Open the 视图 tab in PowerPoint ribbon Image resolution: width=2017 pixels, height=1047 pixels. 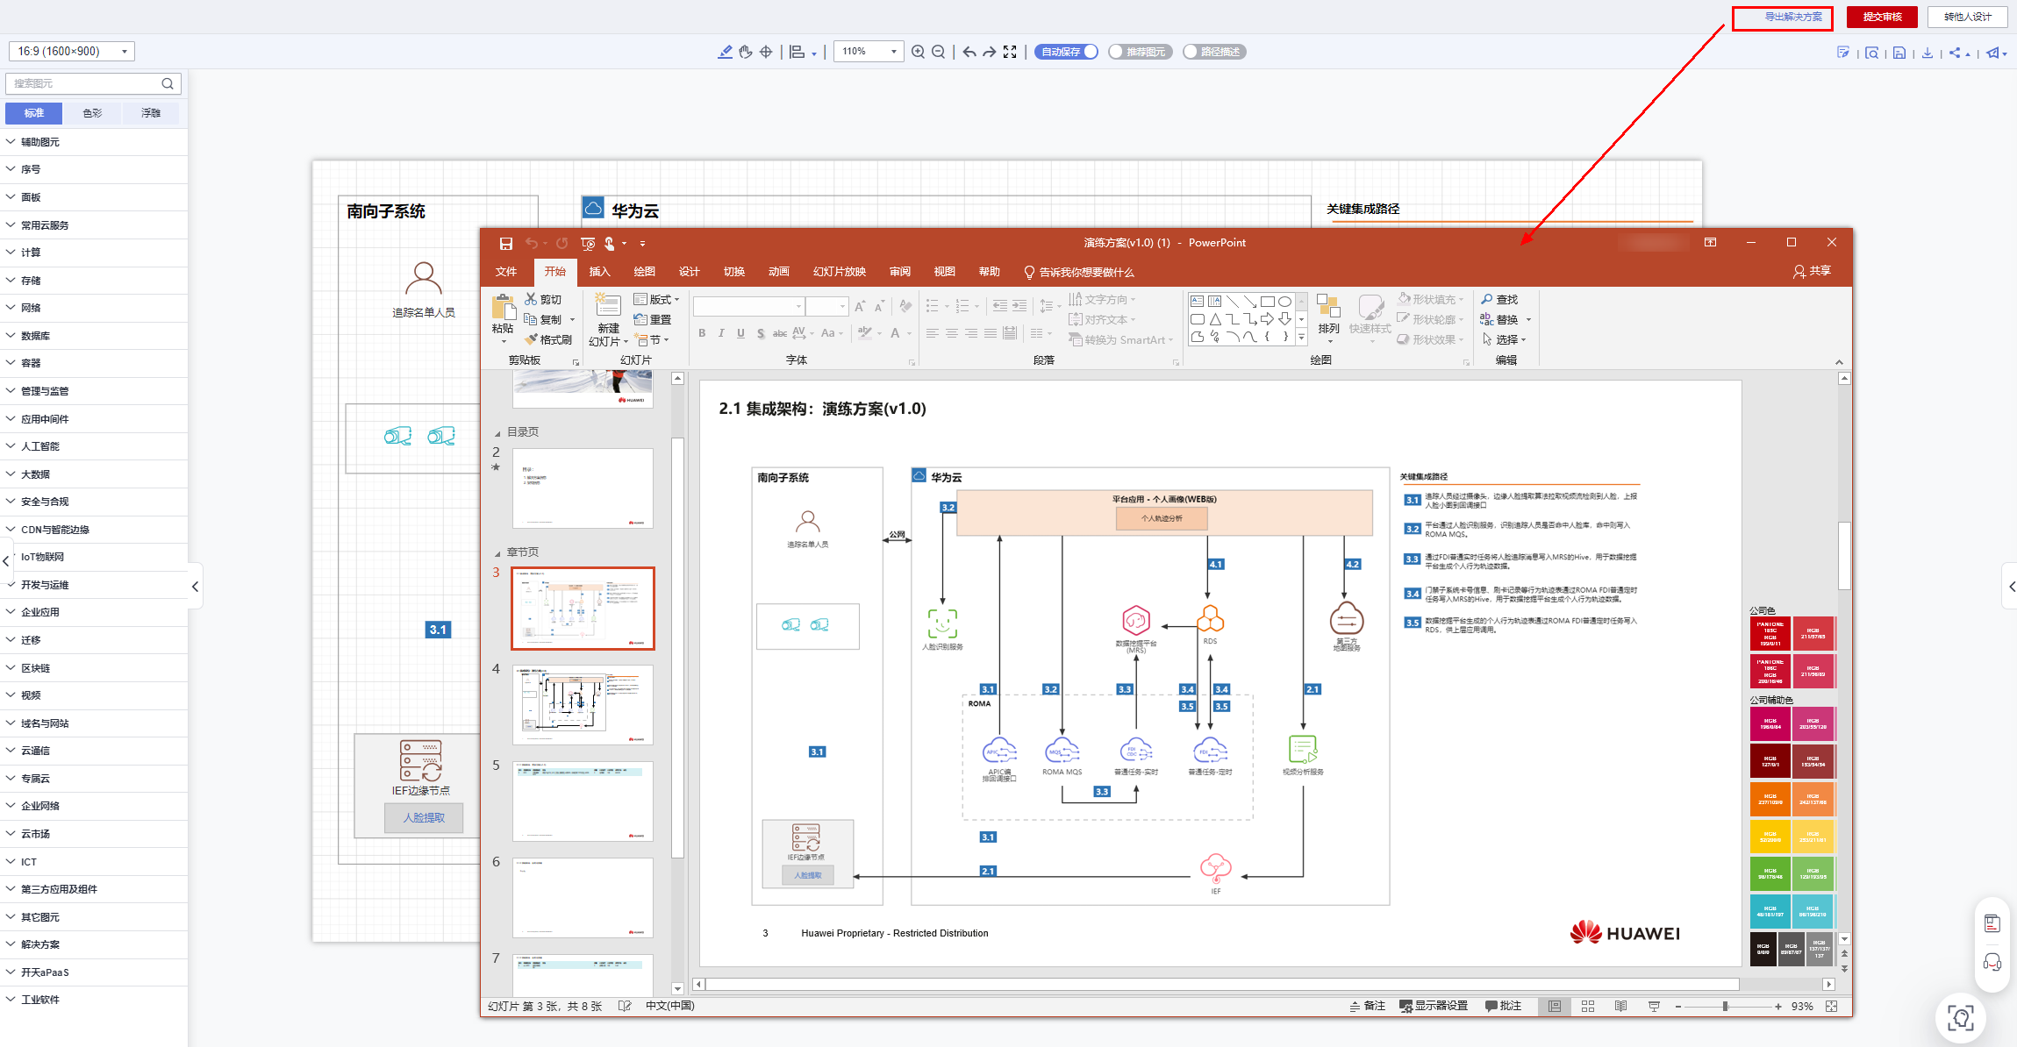tap(945, 272)
